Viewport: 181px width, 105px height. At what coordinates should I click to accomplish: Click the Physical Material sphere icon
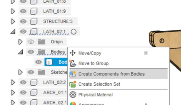coord(73,95)
